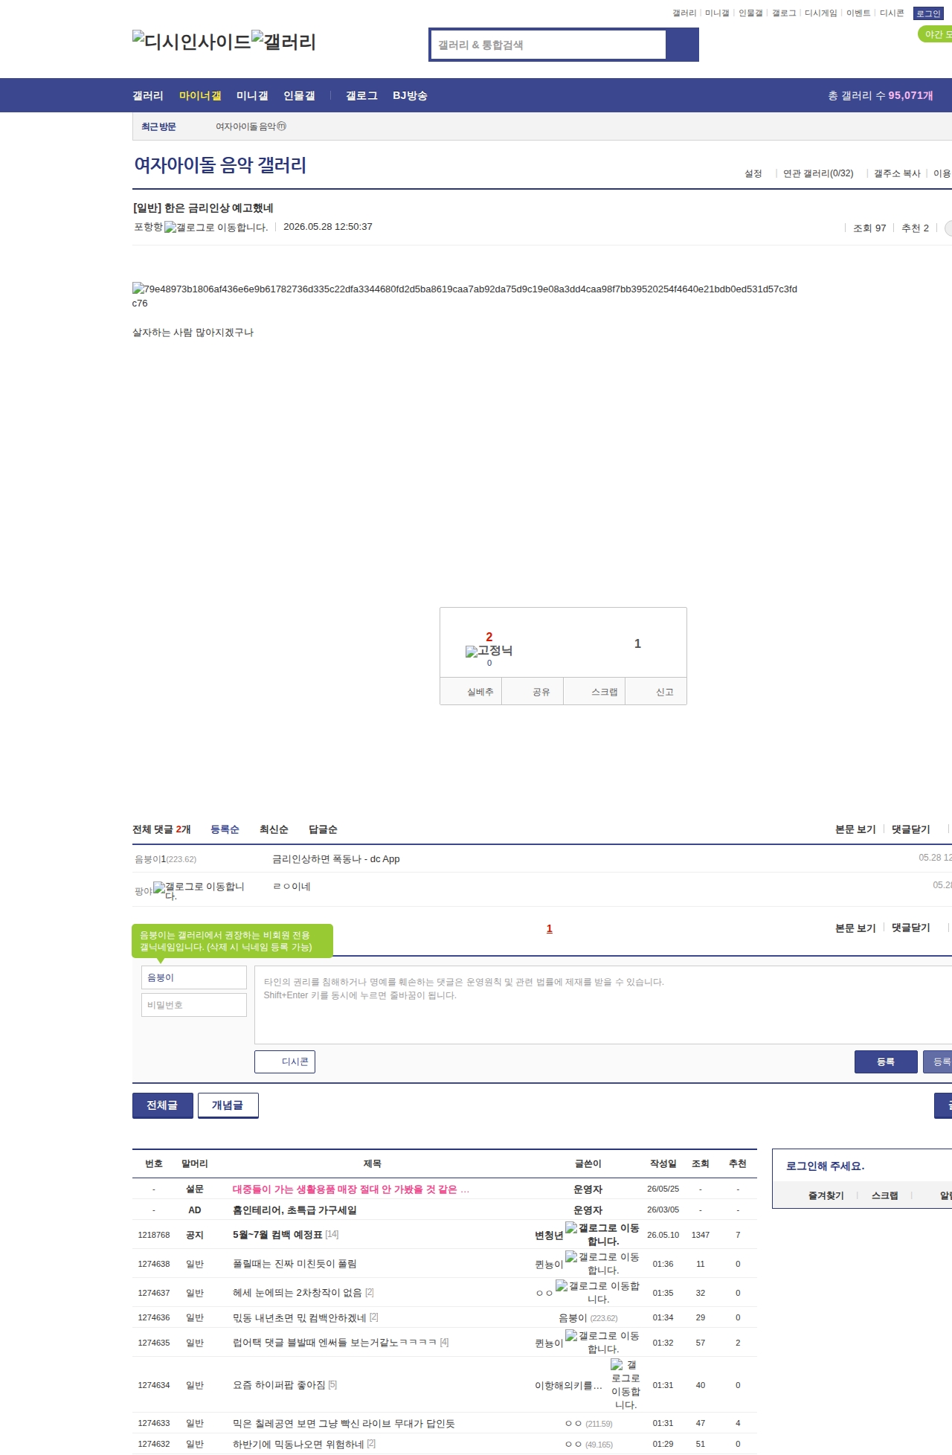Click 실베추 below the vote box
The image size is (952, 1455).
click(x=471, y=691)
